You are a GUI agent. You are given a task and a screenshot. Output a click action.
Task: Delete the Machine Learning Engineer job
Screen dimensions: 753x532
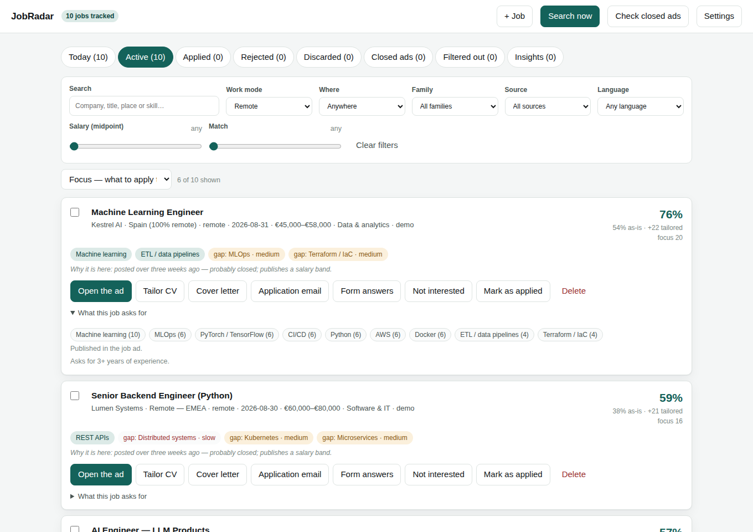[x=574, y=291]
